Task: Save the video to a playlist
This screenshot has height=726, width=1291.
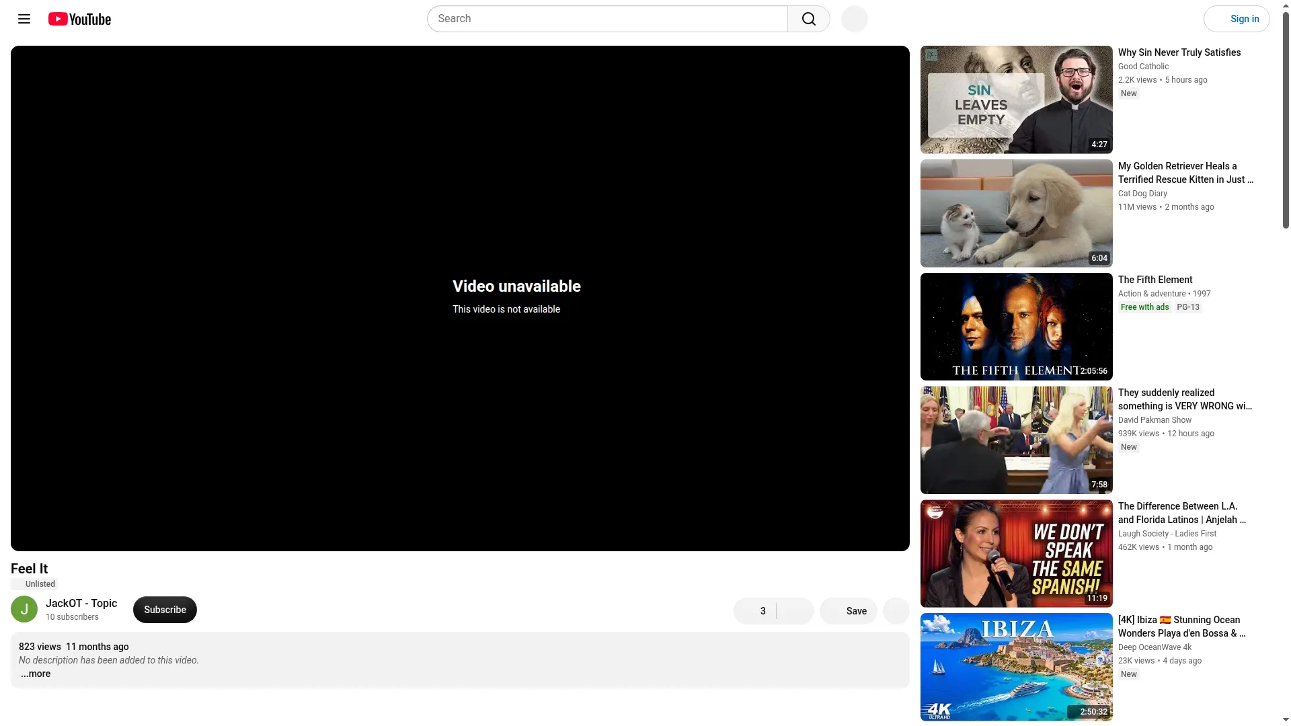Action: coord(849,610)
